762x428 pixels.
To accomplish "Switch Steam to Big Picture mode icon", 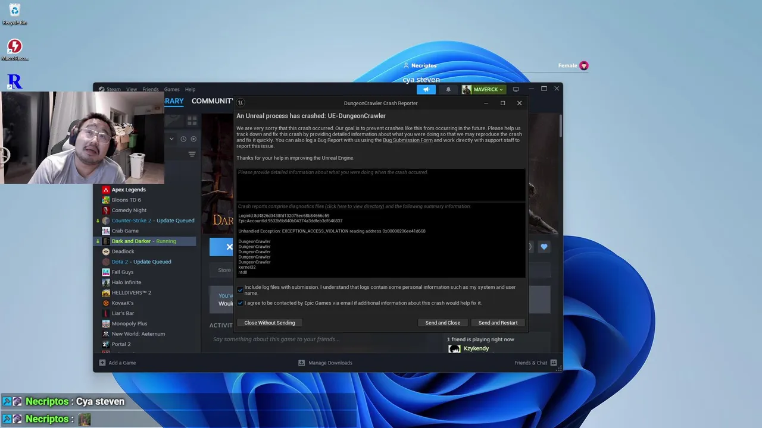I will [516, 89].
